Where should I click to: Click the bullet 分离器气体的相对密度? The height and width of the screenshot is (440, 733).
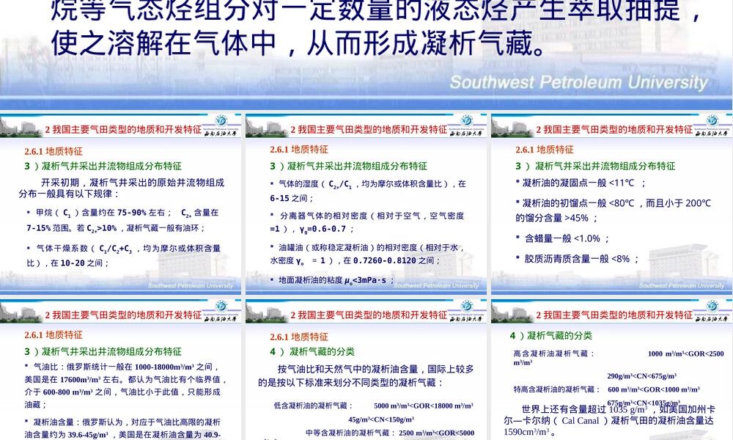[x=367, y=222]
